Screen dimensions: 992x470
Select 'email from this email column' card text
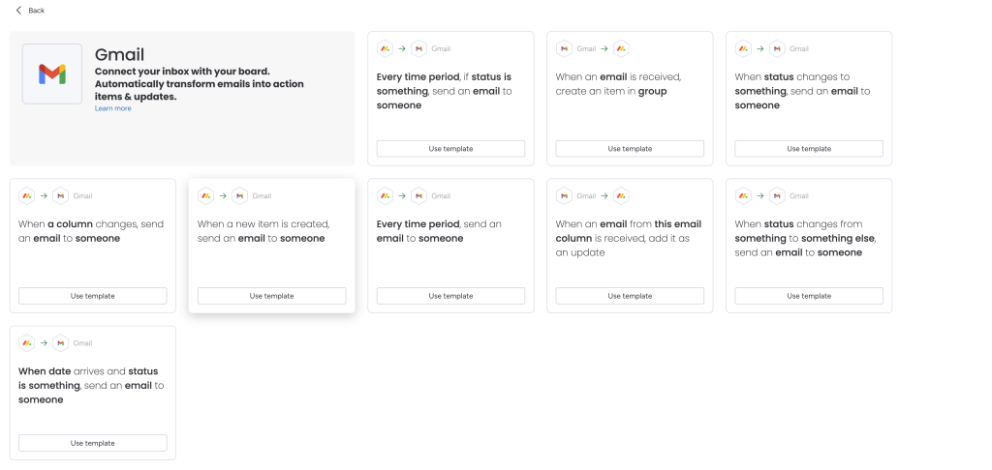[628, 238]
